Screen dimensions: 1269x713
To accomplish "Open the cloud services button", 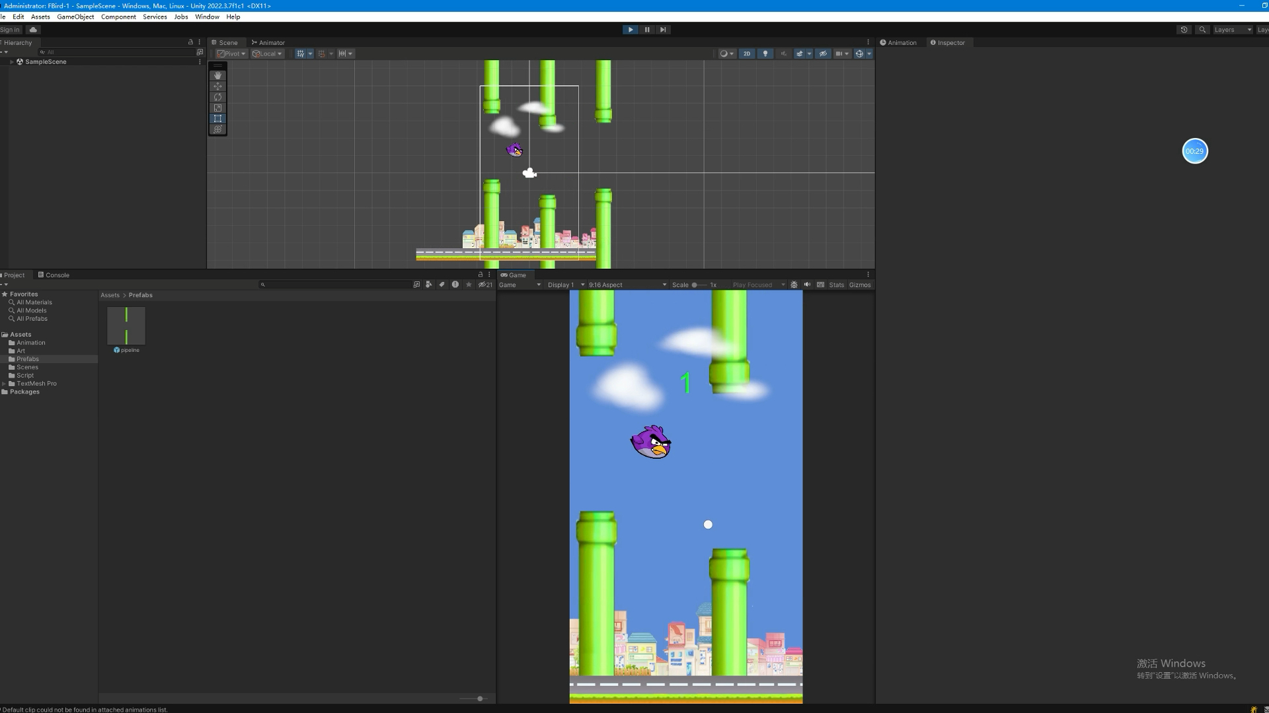I will point(33,30).
